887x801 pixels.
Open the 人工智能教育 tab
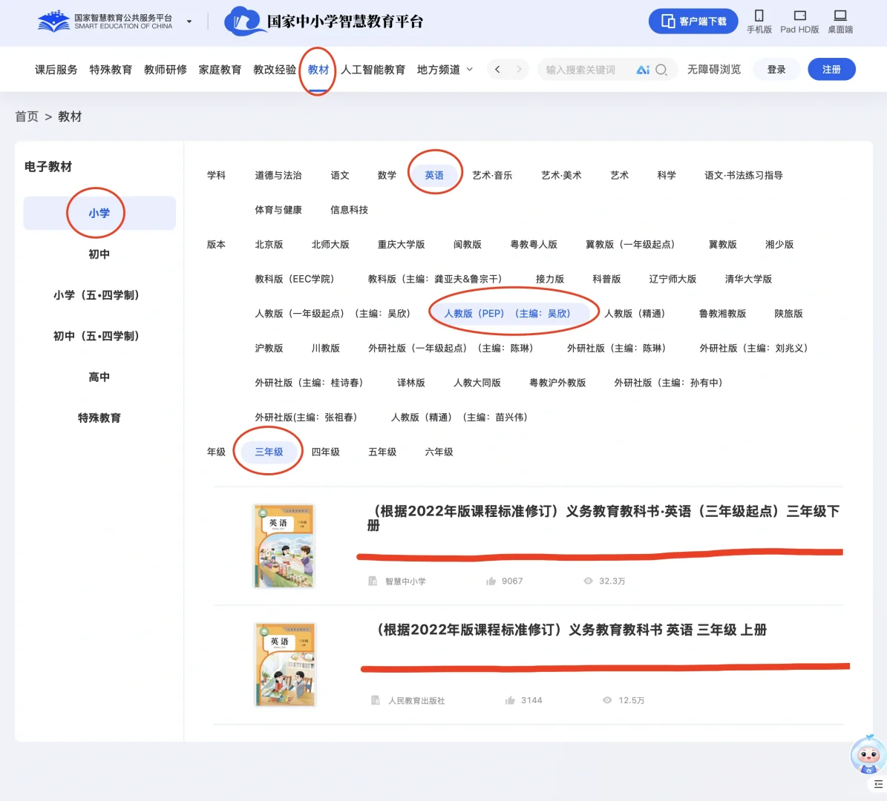(373, 70)
